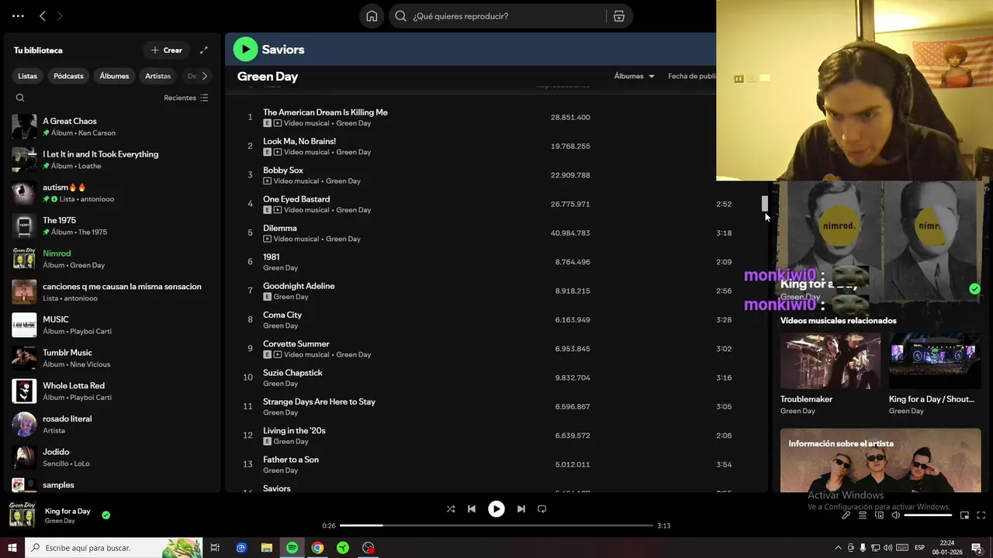Open A Great Chaos album by Ken Carson
The image size is (993, 558).
pyautogui.click(x=111, y=126)
